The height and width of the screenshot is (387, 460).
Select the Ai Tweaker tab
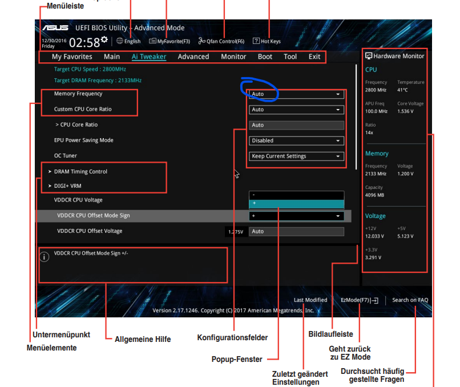click(149, 57)
